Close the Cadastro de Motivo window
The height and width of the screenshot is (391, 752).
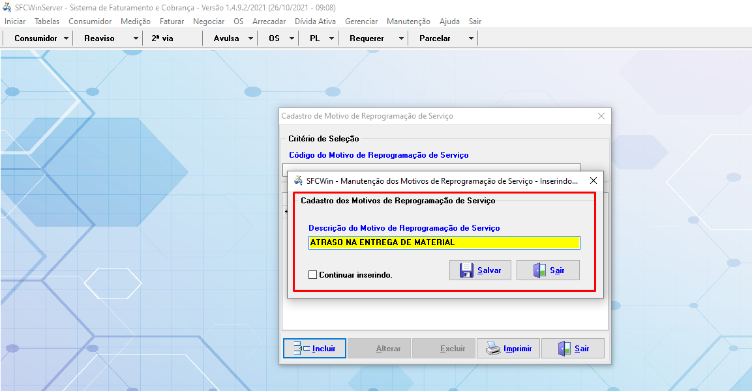point(601,116)
